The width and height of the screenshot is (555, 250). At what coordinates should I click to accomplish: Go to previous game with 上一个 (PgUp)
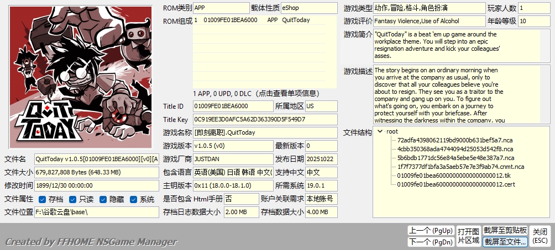(x=431, y=230)
